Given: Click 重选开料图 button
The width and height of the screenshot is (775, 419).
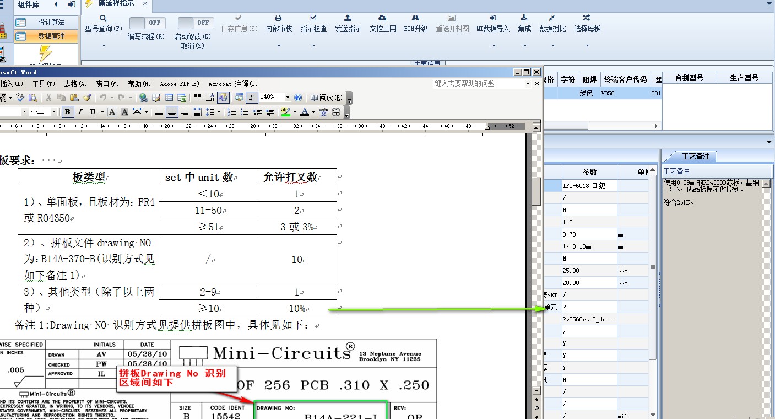Looking at the screenshot, I should (452, 23).
